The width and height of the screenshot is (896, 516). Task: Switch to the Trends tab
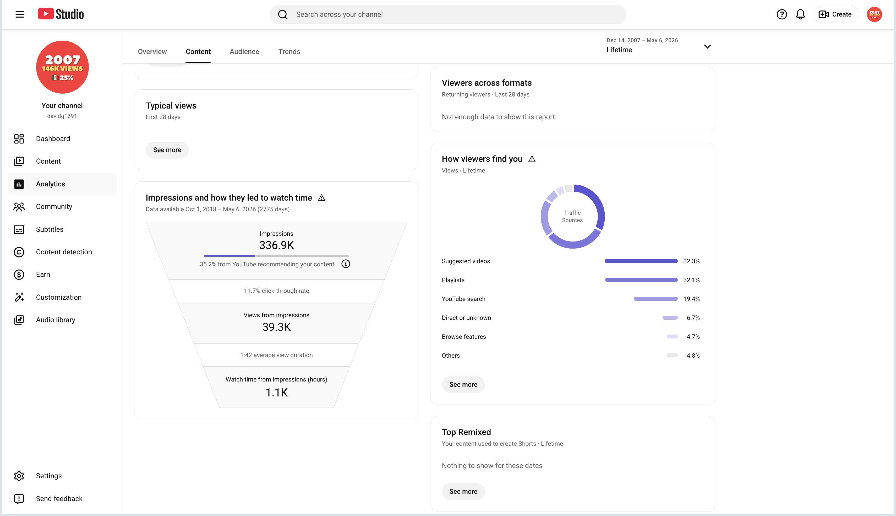289,52
